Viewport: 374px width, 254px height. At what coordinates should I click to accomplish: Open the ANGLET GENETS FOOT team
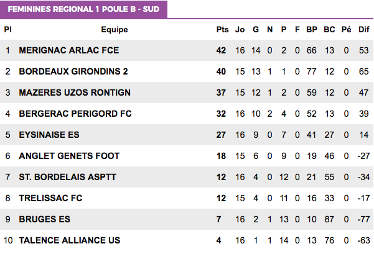(x=69, y=156)
